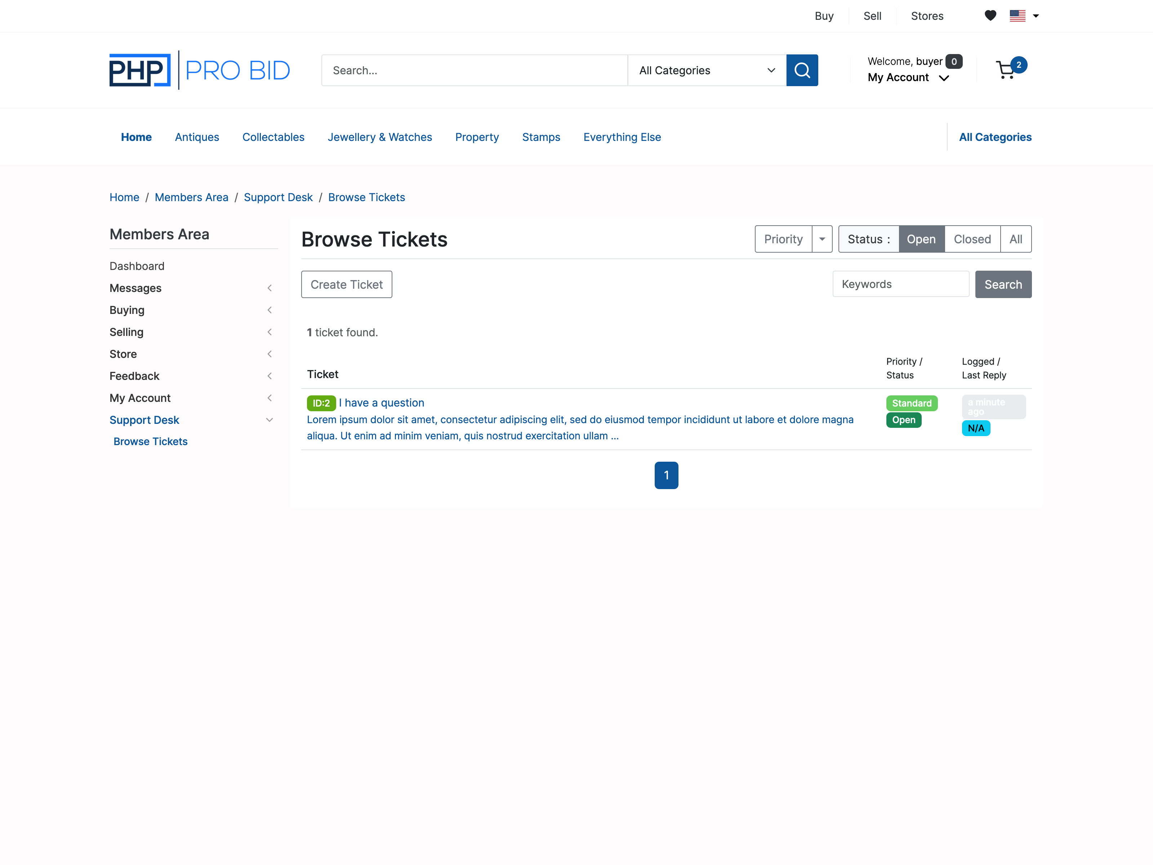
Task: Select the Open status filter
Action: [x=921, y=239]
